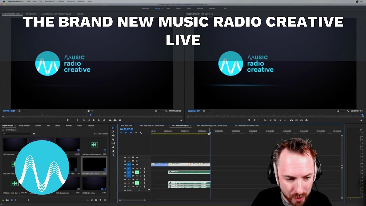Open Project panel hamburger menu
Viewport: 366px width, 206px height.
coord(15,126)
